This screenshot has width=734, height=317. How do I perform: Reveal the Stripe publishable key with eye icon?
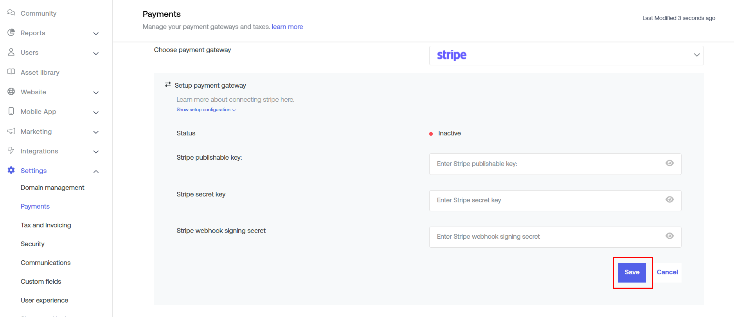(669, 163)
